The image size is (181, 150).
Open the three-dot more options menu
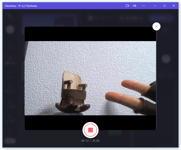(143, 6)
